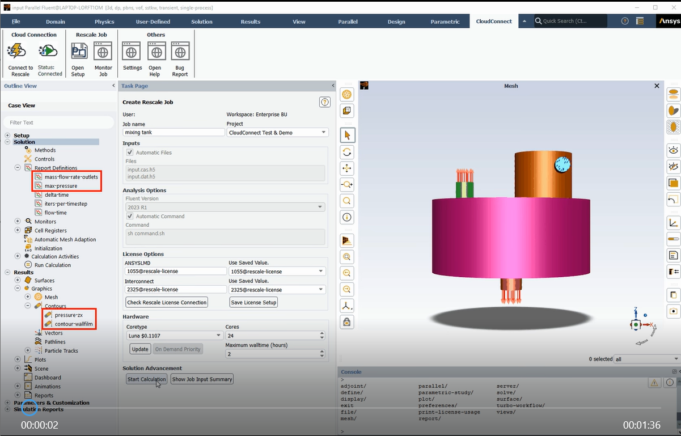Click Check Rescale License Connection button
Screen dimensions: 681x436
166,302
